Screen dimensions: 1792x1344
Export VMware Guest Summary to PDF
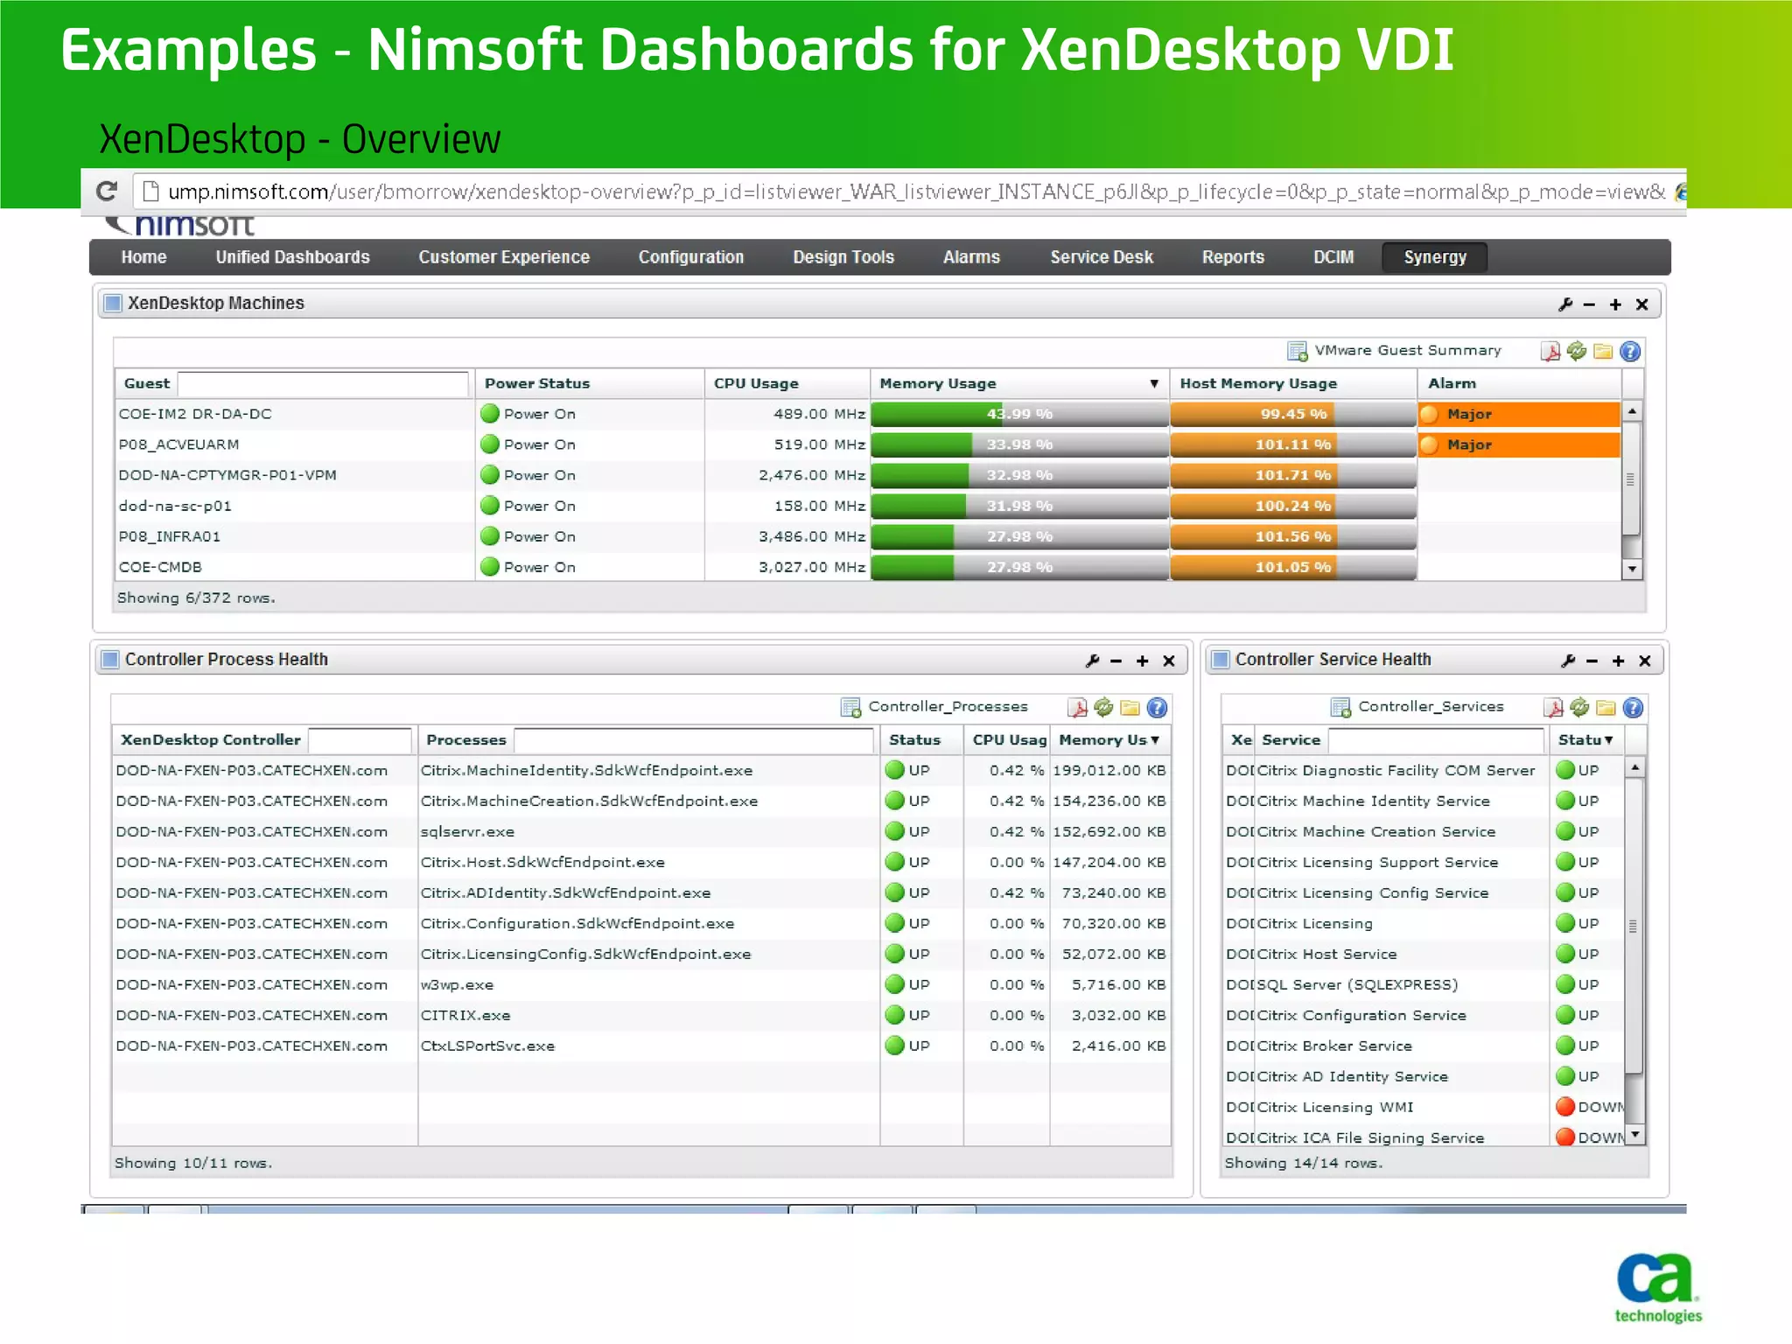[x=1550, y=351]
